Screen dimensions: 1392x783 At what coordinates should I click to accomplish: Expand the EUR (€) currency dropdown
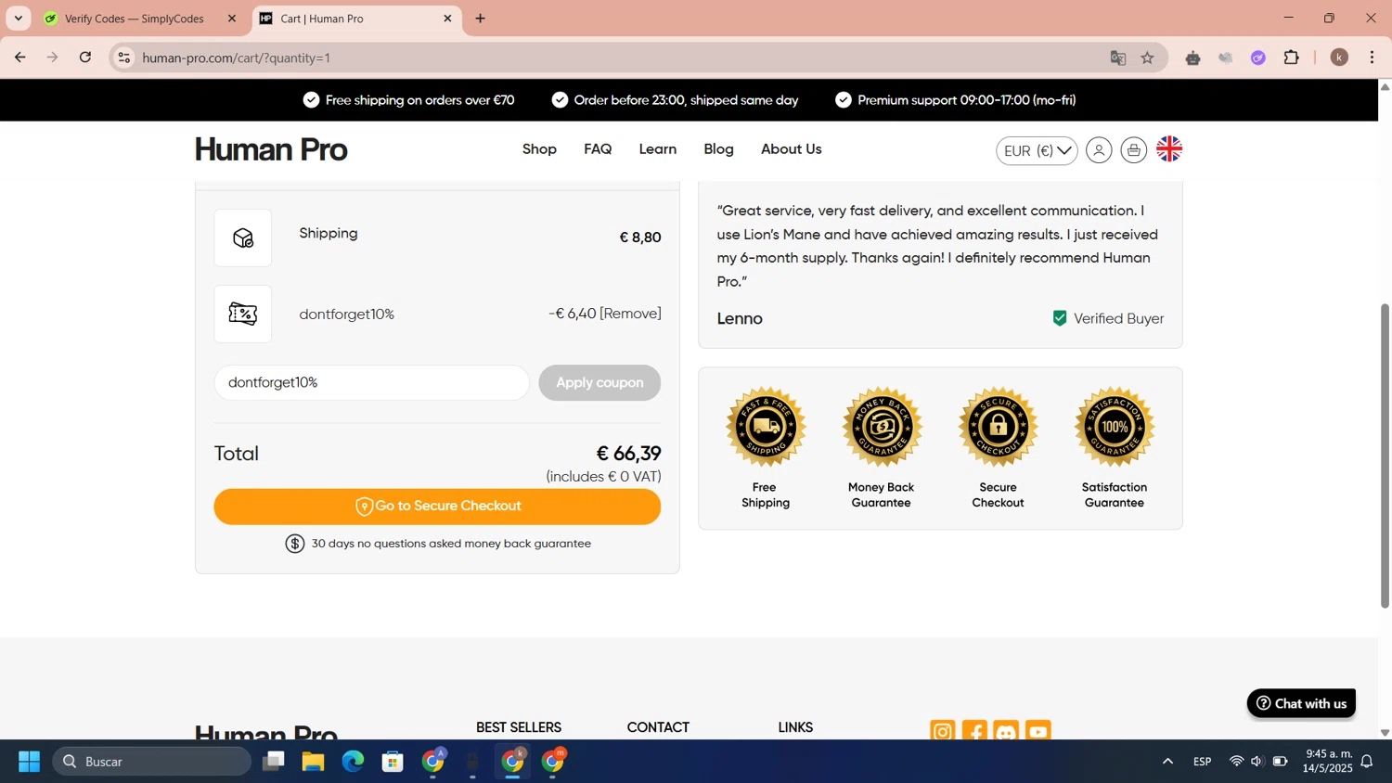click(1037, 150)
